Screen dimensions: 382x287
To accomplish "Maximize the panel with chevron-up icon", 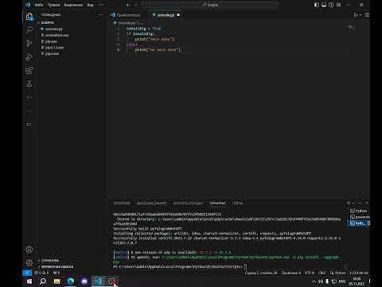I will point(367,202).
